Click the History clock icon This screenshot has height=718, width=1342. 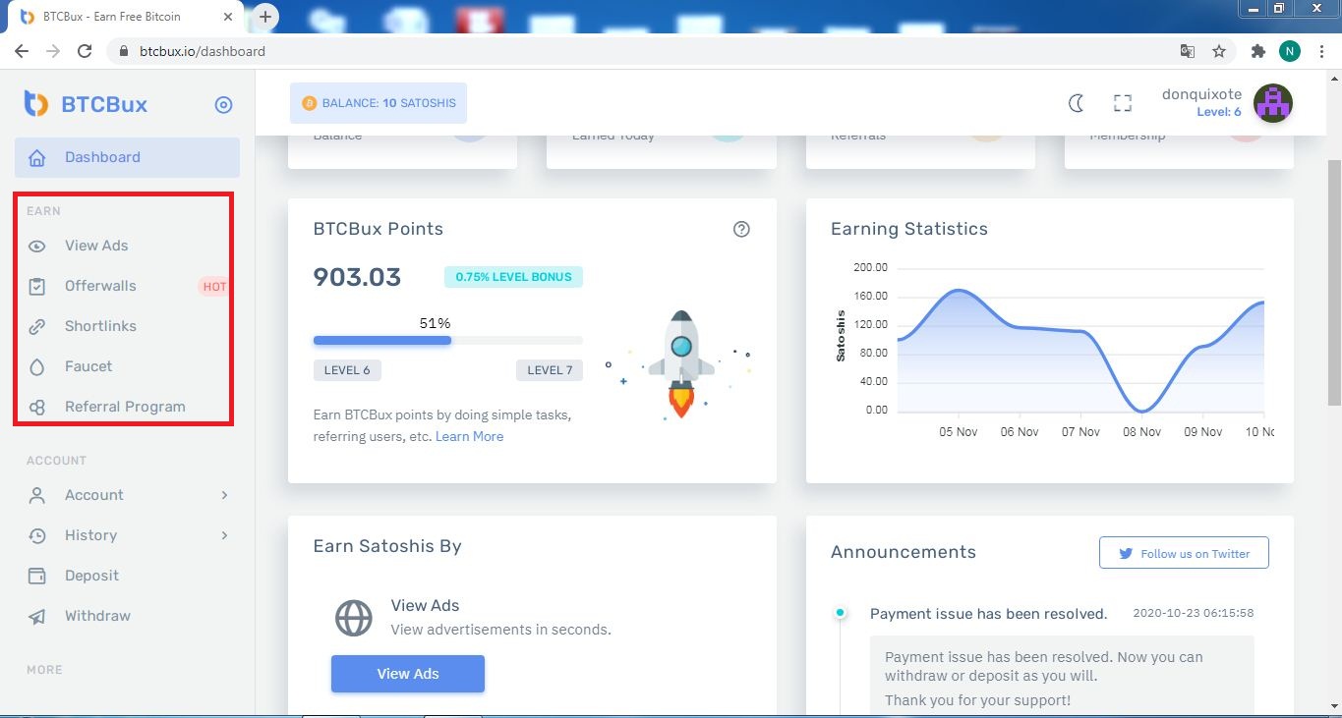click(37, 536)
